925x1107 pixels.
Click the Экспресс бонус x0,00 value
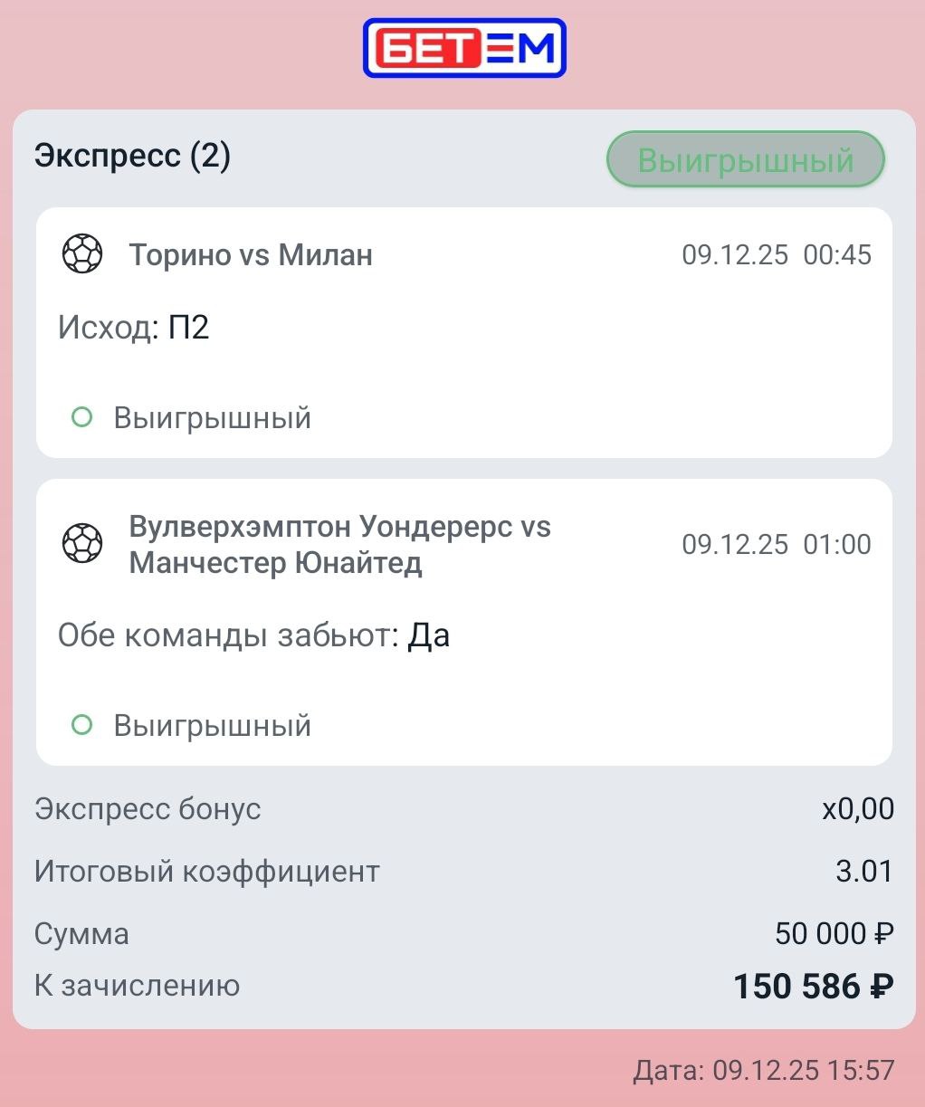[857, 808]
